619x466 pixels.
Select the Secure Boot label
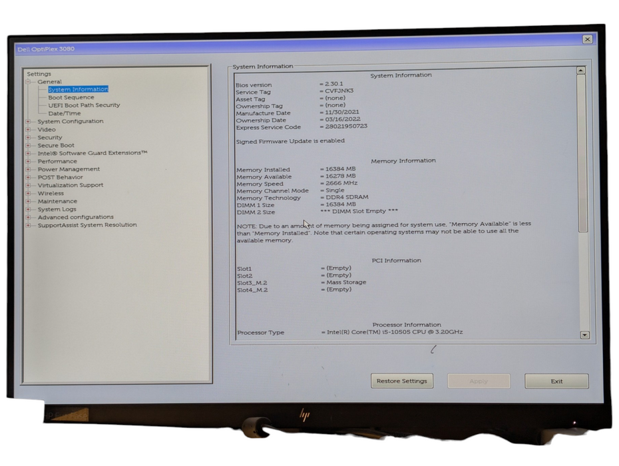tap(56, 145)
